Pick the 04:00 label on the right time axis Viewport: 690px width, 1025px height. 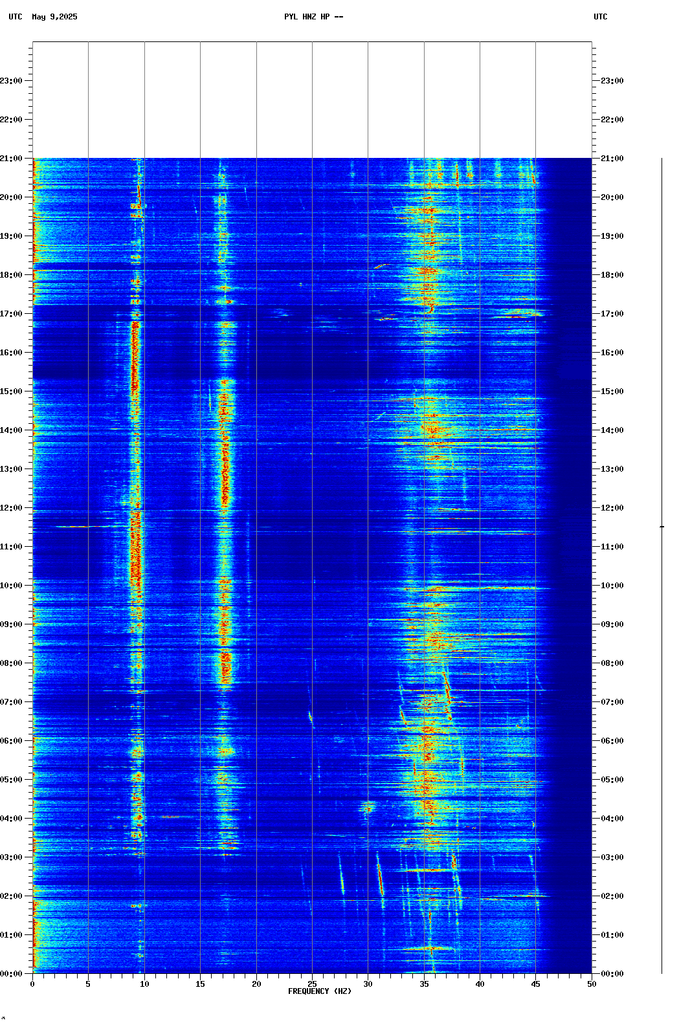tap(612, 819)
